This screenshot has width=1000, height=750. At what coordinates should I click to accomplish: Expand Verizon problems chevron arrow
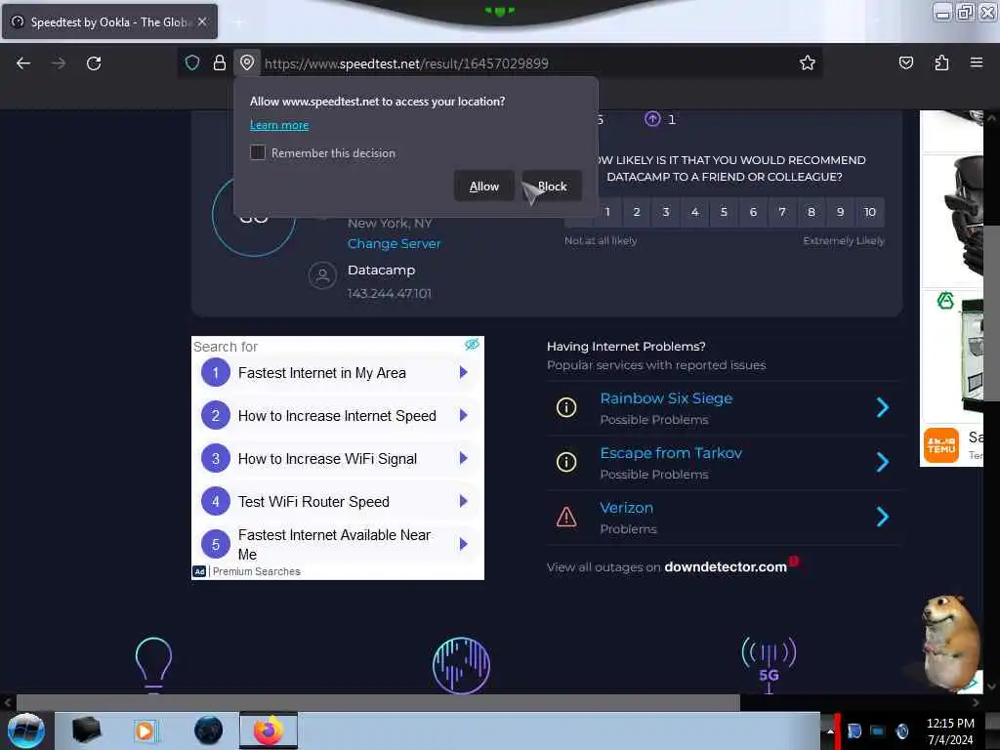883,517
